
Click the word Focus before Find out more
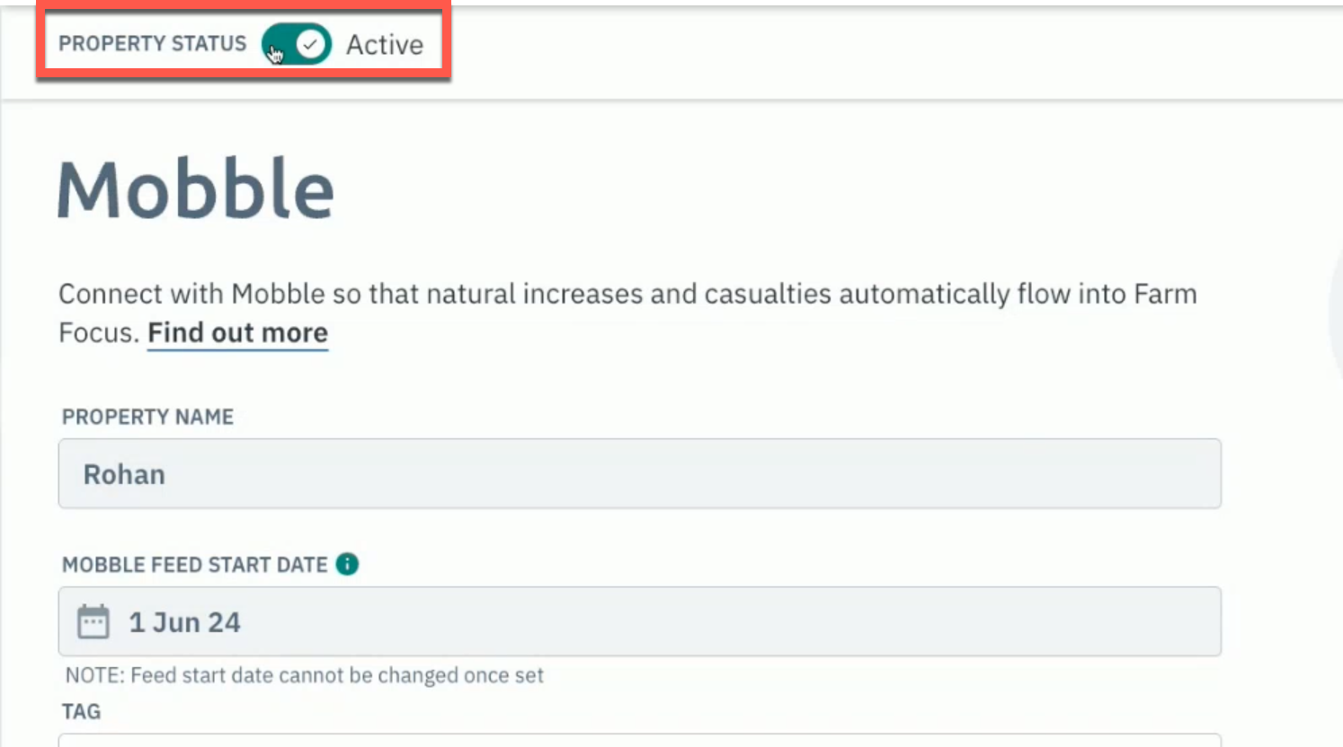pos(97,333)
